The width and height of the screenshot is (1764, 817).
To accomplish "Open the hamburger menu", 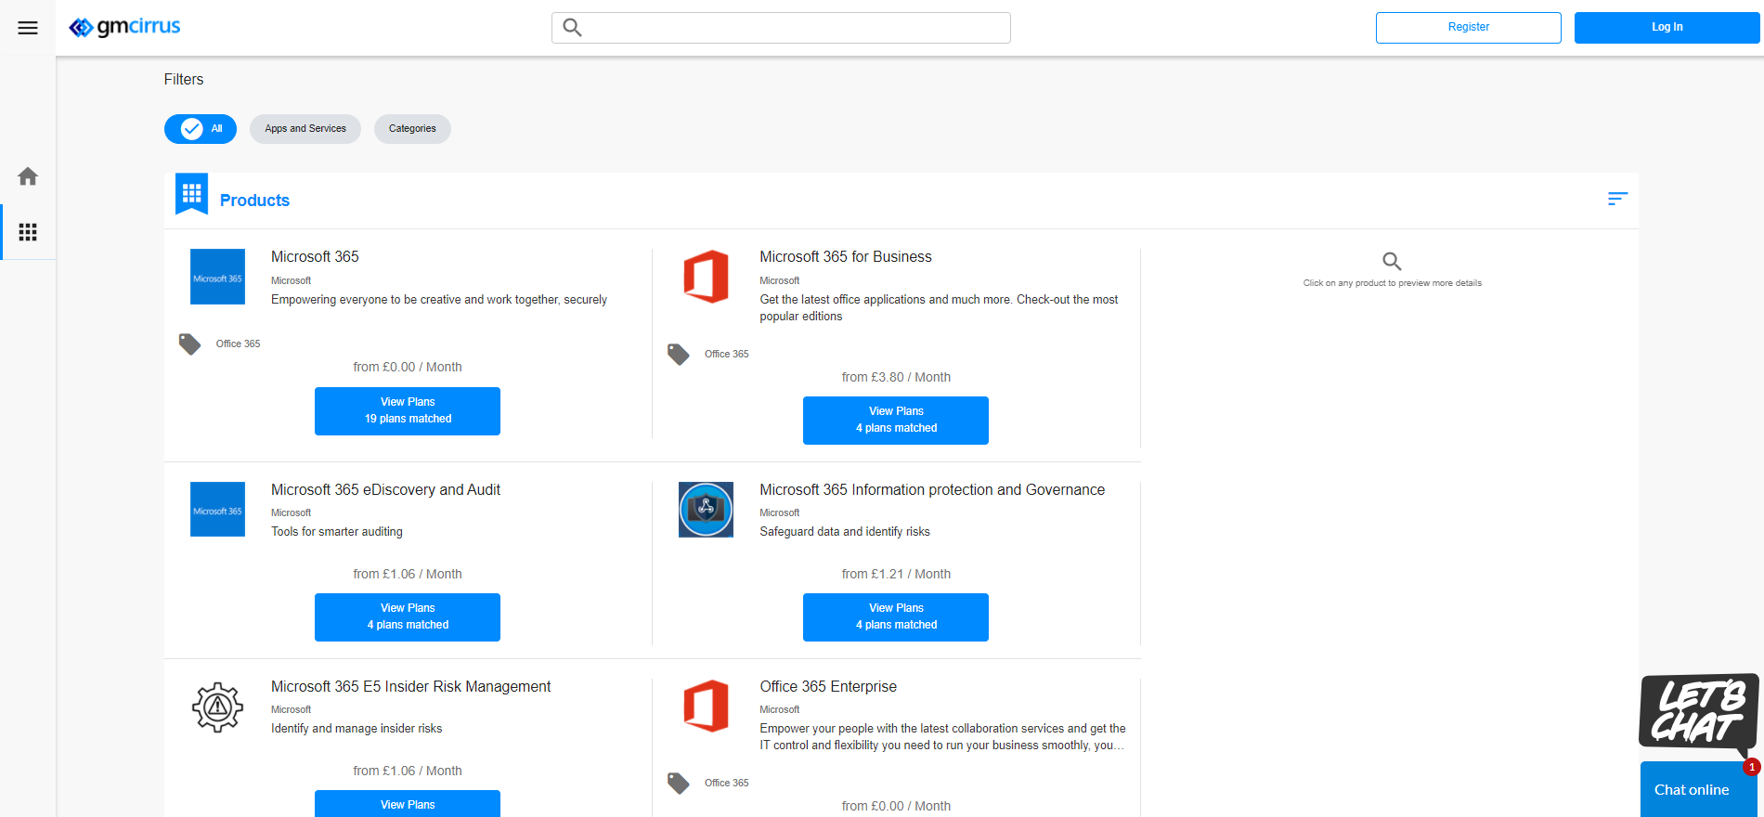I will [28, 28].
